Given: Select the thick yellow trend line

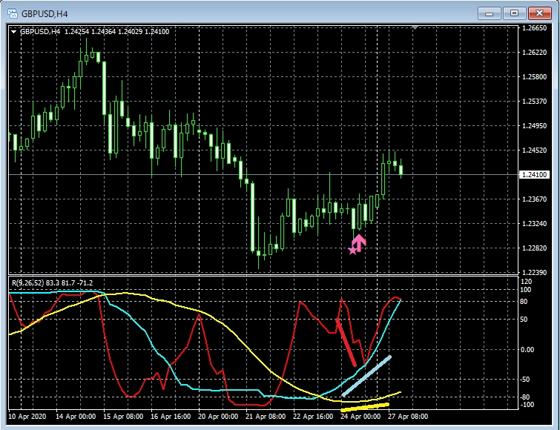Looking at the screenshot, I should (x=363, y=407).
